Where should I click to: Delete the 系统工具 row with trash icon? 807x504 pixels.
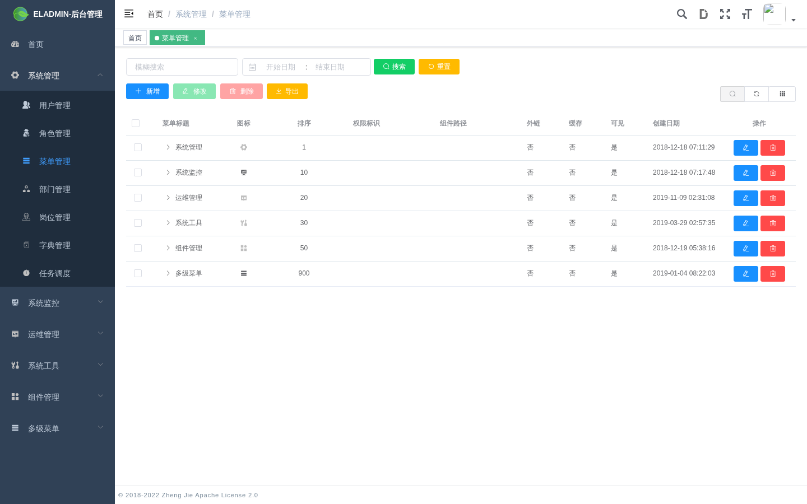click(773, 223)
